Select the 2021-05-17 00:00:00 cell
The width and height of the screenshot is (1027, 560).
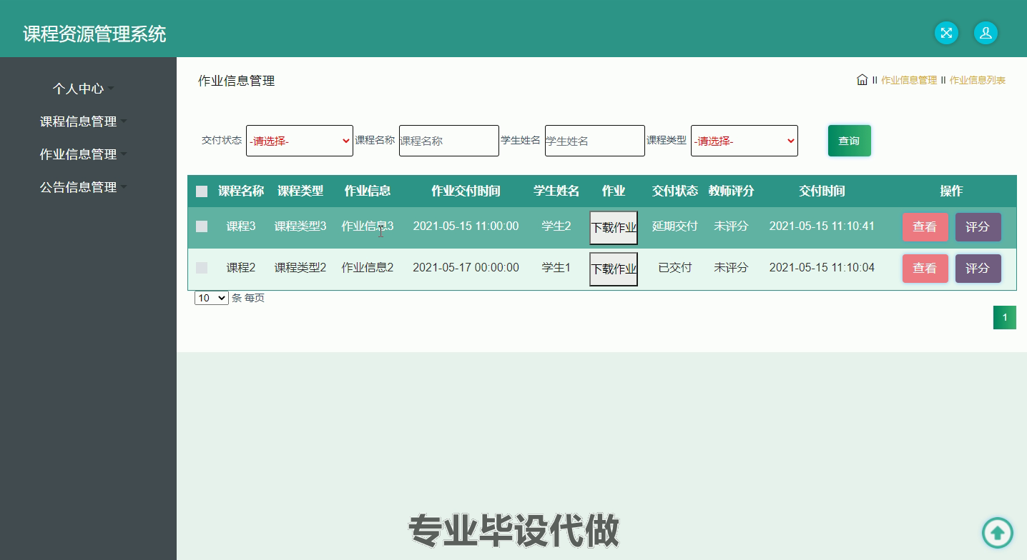(x=466, y=267)
